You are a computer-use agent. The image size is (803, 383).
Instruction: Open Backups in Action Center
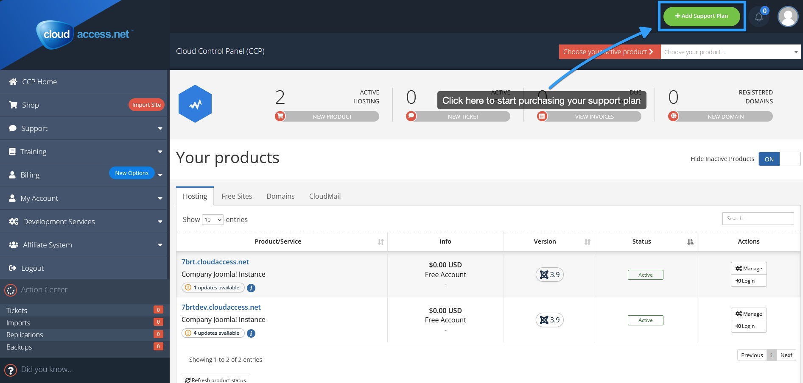[19, 347]
